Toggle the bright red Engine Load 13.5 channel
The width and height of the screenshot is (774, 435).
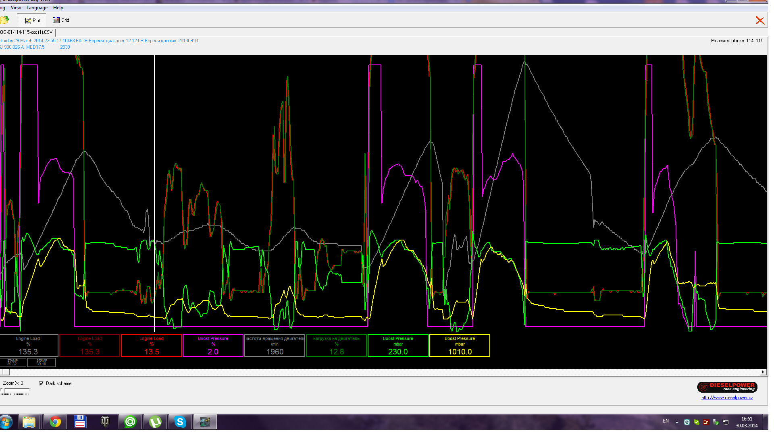(151, 346)
